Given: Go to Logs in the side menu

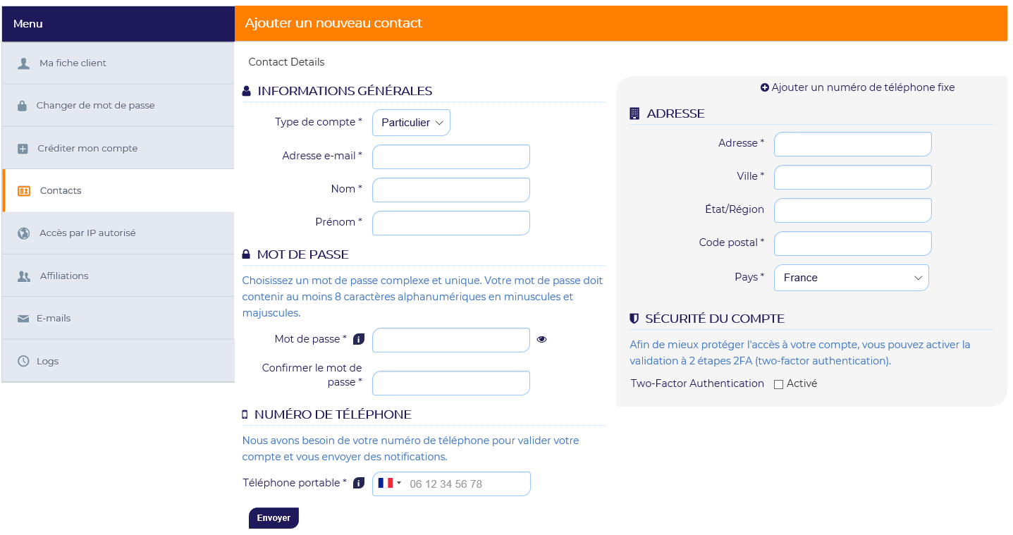Looking at the screenshot, I should 118,361.
